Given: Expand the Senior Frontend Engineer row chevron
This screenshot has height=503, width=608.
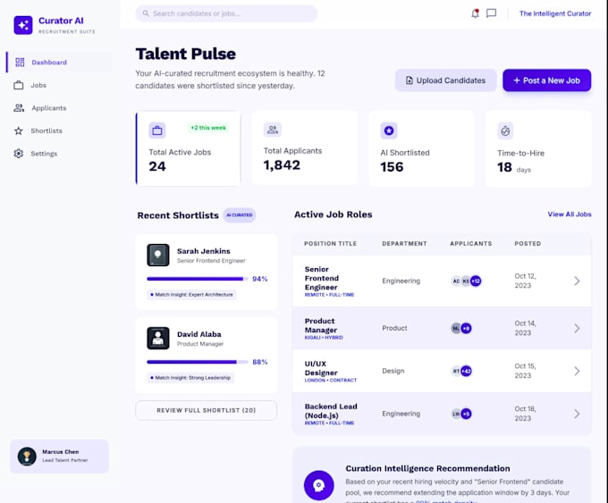Looking at the screenshot, I should point(577,281).
